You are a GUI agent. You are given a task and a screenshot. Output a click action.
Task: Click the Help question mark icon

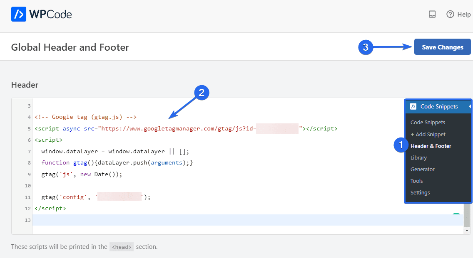tap(450, 14)
